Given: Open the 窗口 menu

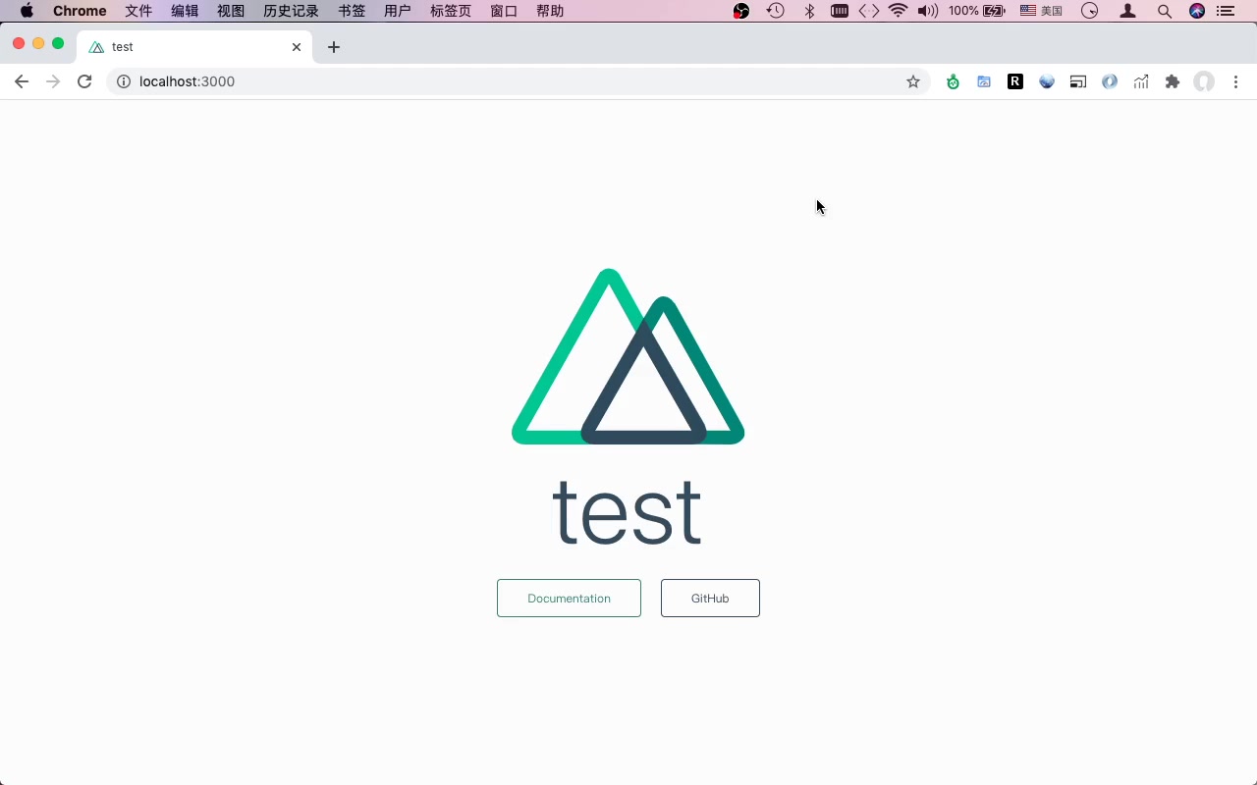Looking at the screenshot, I should [x=504, y=11].
